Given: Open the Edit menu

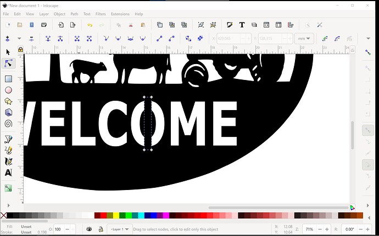Looking at the screenshot, I should pos(17,14).
